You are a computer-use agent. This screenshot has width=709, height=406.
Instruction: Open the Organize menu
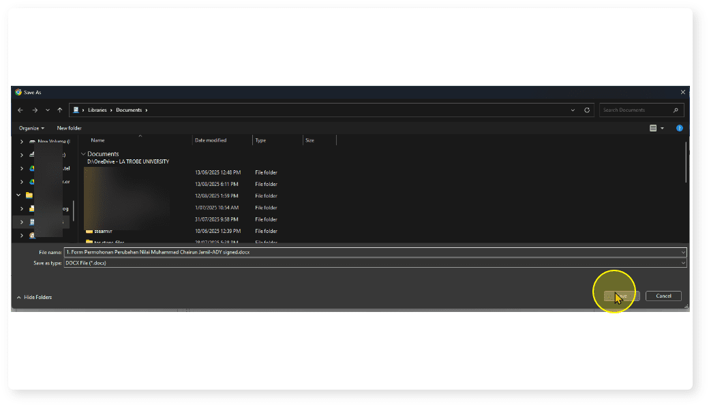coord(31,128)
